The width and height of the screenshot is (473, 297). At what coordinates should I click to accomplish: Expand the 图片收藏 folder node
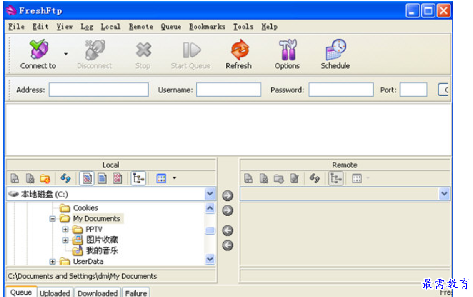[65, 240]
